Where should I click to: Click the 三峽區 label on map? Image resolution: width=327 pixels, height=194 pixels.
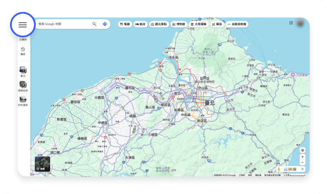click(x=153, y=135)
